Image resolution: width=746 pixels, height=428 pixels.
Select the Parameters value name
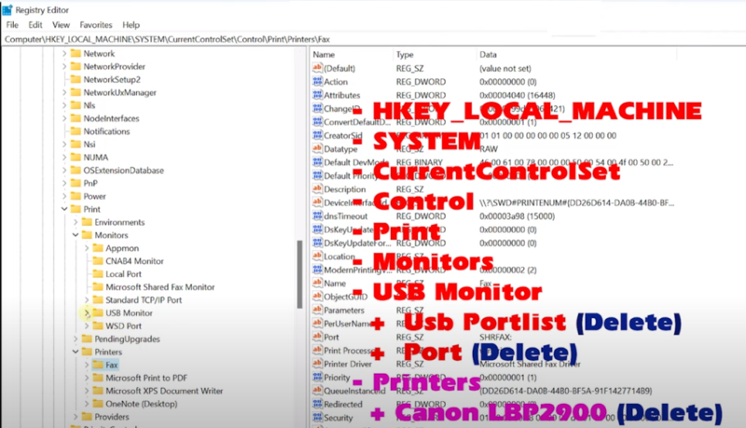point(344,311)
